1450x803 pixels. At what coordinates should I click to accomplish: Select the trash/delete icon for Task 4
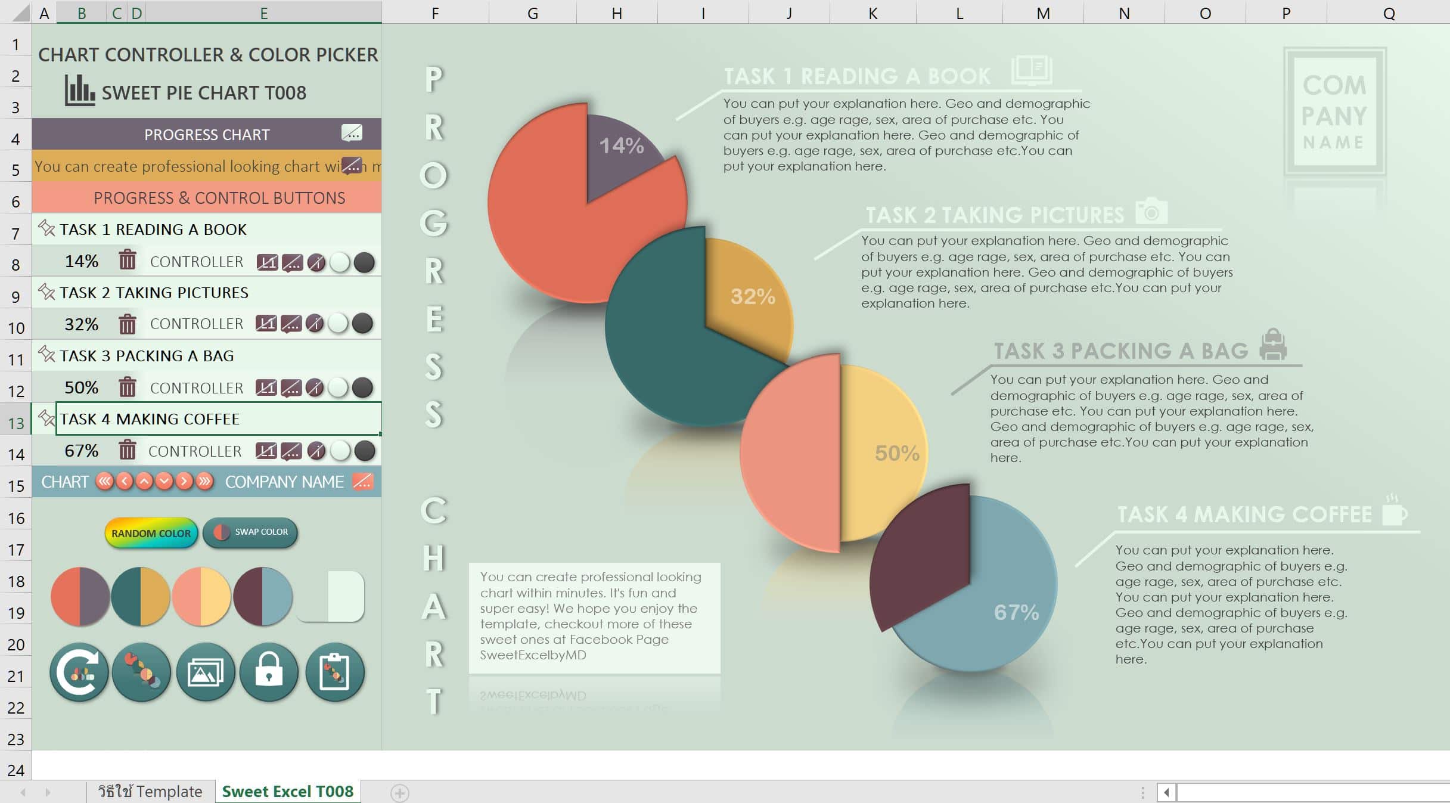(x=126, y=450)
